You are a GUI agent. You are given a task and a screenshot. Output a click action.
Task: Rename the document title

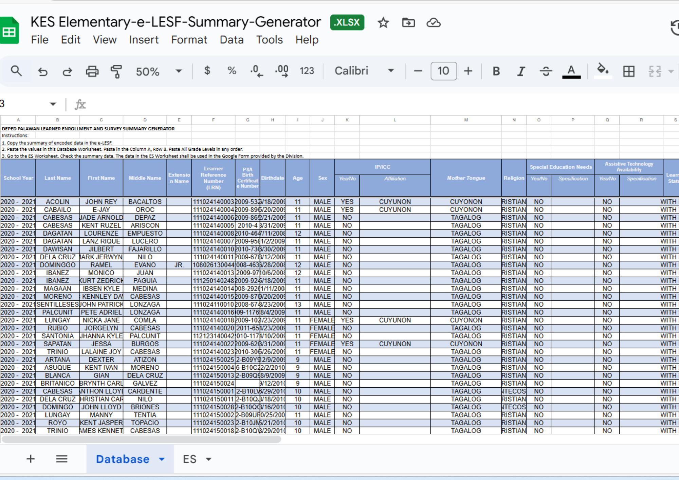pos(176,22)
